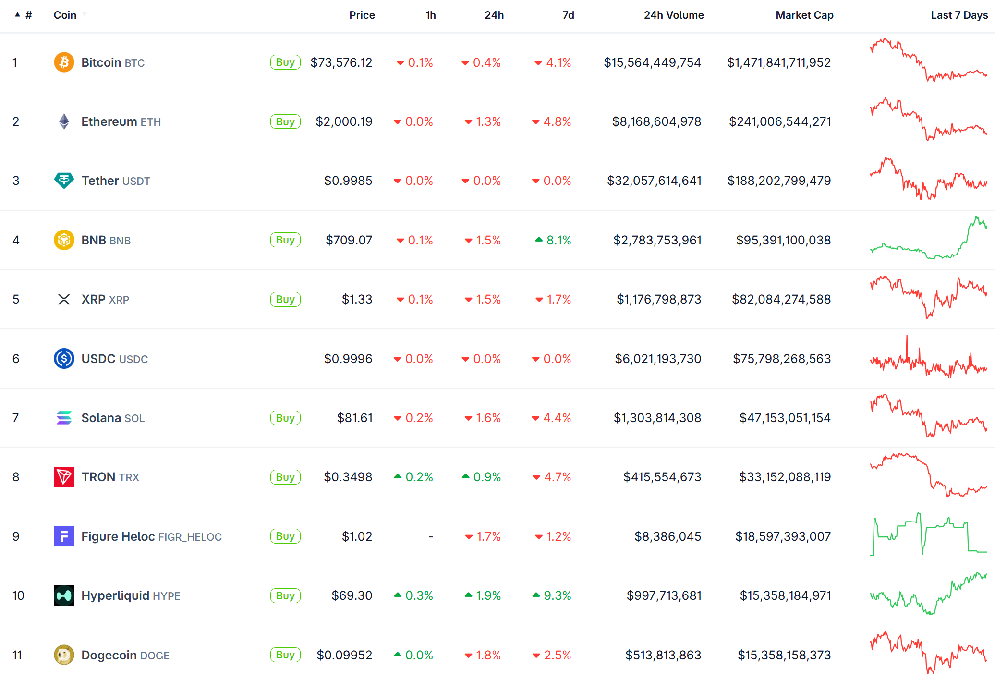Click the Buy button for BNB
Image resolution: width=1007 pixels, height=680 pixels.
(x=285, y=240)
